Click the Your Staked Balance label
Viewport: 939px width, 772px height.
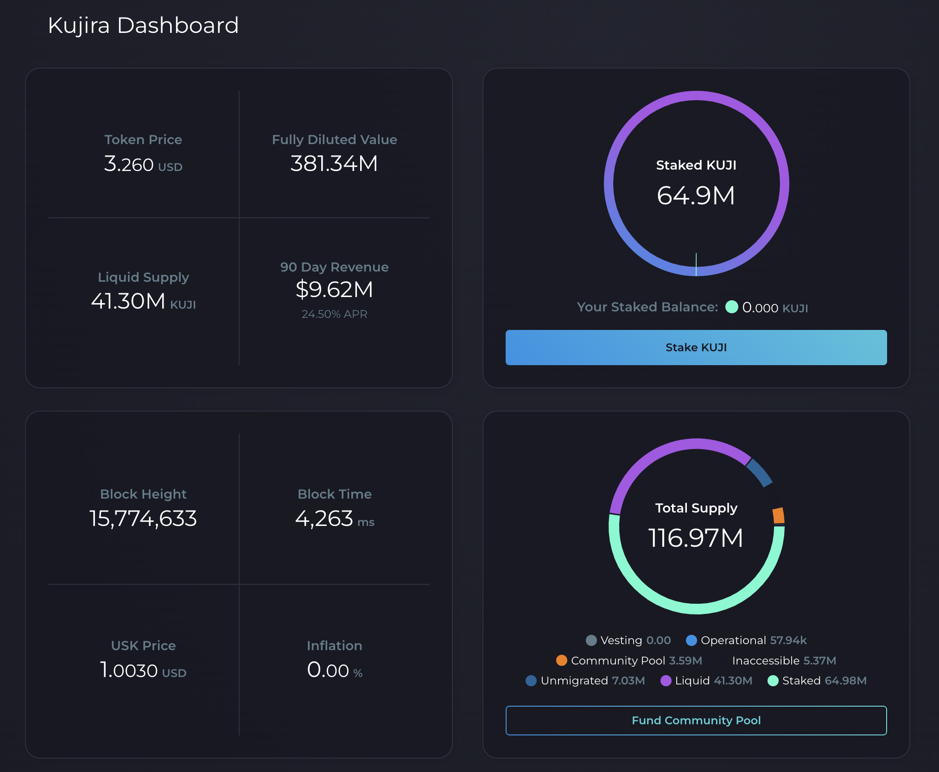[647, 307]
